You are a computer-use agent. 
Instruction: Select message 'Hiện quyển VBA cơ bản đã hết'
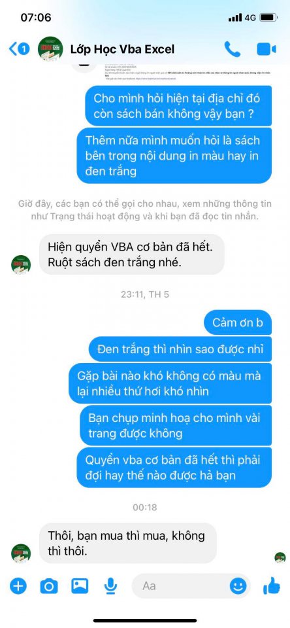click(x=131, y=254)
